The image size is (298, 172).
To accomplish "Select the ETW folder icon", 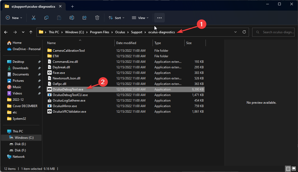I will pos(50,56).
